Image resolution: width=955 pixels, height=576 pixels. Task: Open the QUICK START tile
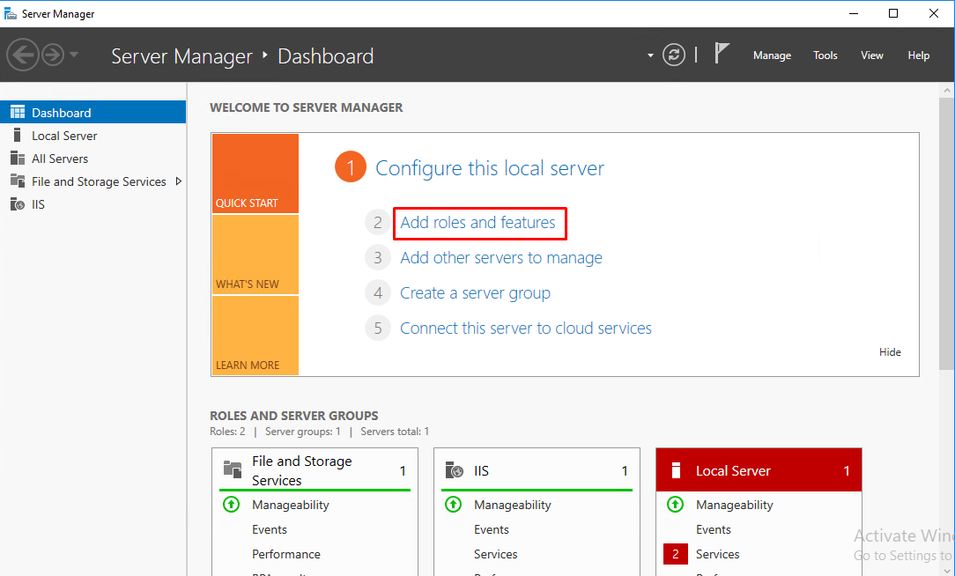click(x=255, y=174)
